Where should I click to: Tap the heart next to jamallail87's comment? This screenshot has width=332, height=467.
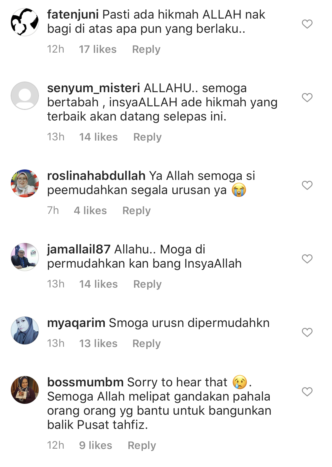click(307, 259)
